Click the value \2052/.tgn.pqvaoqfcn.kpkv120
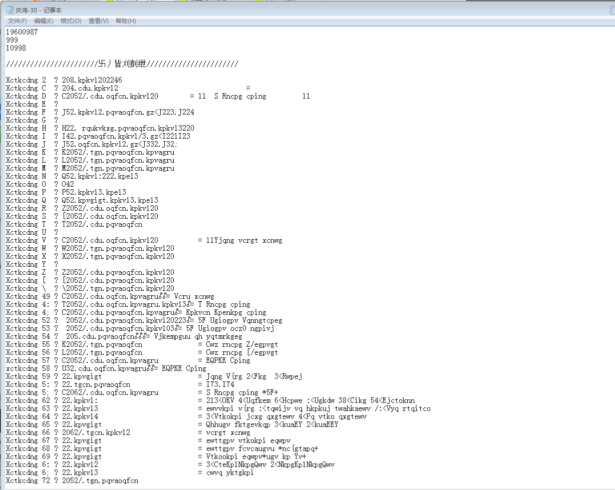 (x=118, y=288)
